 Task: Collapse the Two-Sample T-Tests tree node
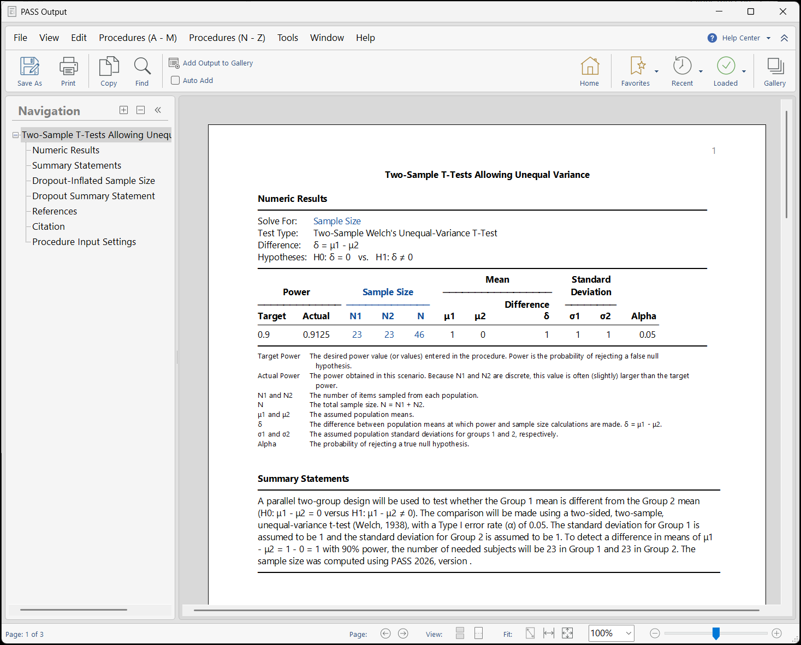click(16, 135)
